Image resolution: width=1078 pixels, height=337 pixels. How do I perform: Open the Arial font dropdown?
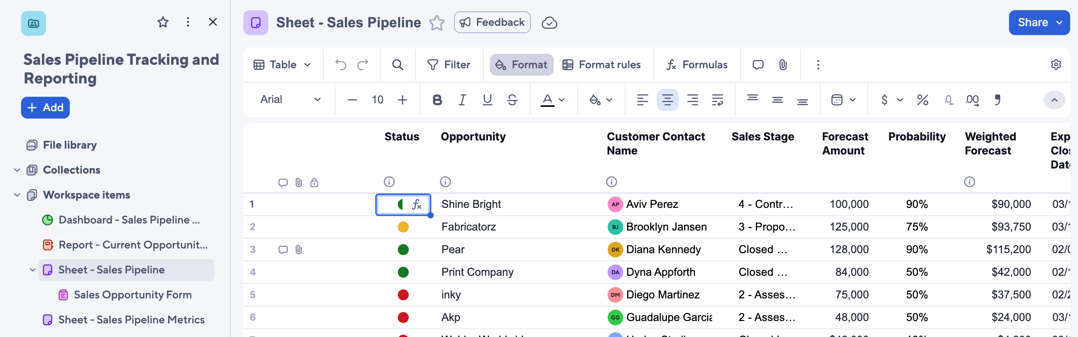(291, 99)
